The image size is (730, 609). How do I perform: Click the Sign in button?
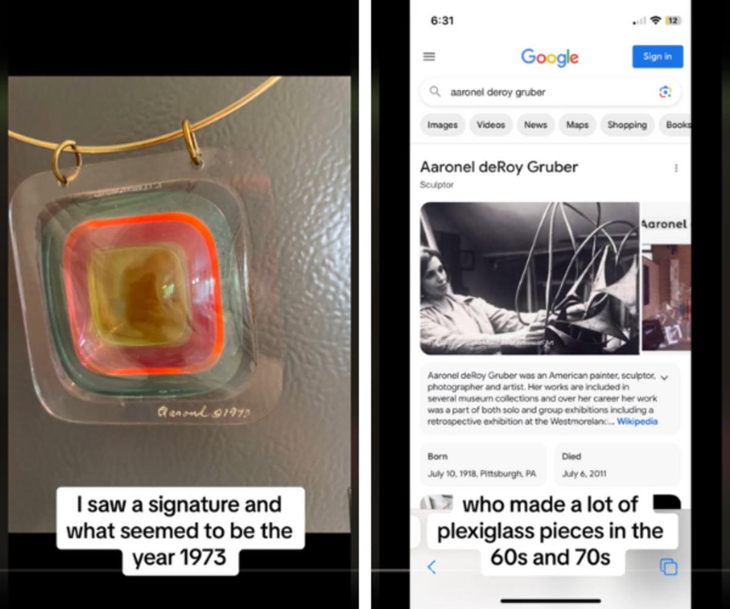(658, 57)
